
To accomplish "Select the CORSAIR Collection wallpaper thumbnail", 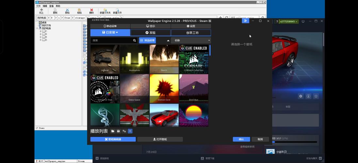I will click(x=194, y=59).
